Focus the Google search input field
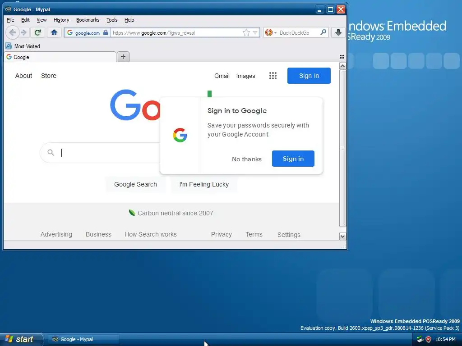462x346 pixels. pos(111,153)
